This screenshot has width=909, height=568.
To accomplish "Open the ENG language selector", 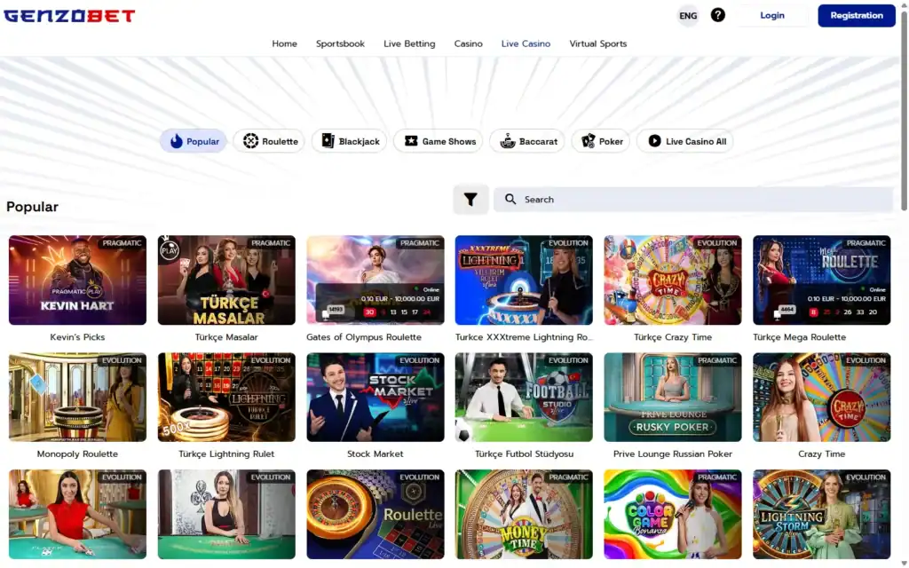I will [x=688, y=16].
